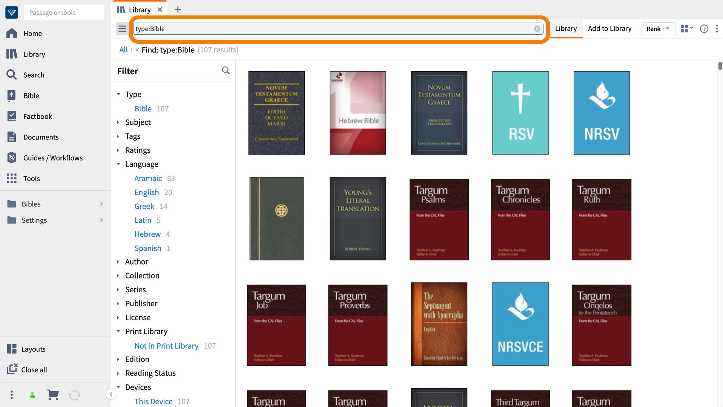
Task: Click the Logos app logo icon
Action: [12, 12]
